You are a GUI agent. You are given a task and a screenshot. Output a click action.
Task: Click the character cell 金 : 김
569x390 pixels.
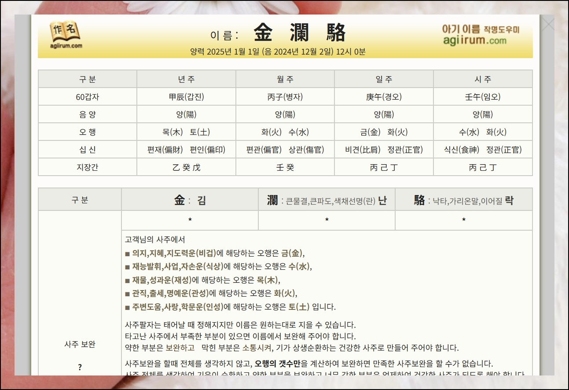(190, 200)
